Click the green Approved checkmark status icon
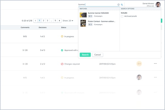The height and width of the screenshot is (110, 165). (x=62, y=50)
